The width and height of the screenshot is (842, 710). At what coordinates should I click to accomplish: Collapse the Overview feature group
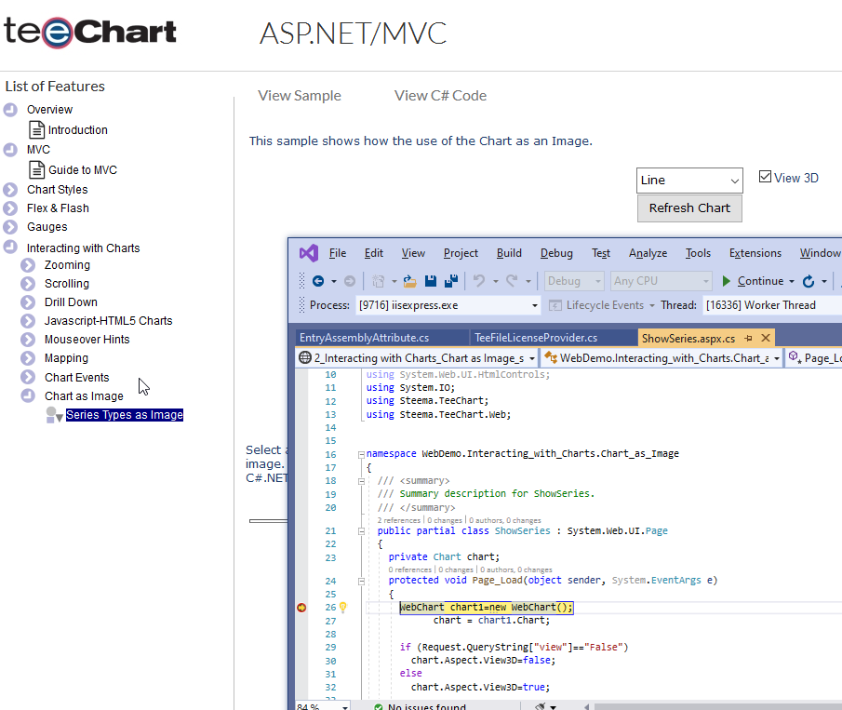click(10, 110)
